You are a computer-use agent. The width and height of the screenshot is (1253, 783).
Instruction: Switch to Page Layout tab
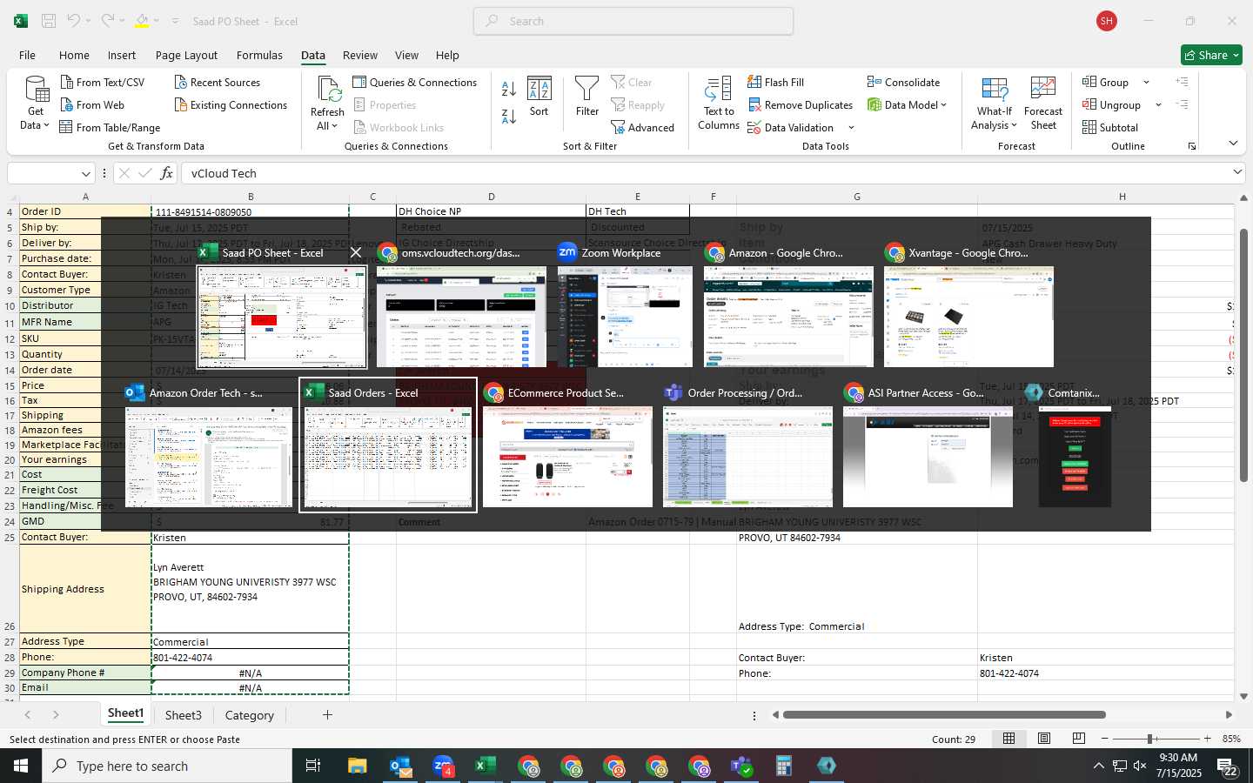[186, 55]
